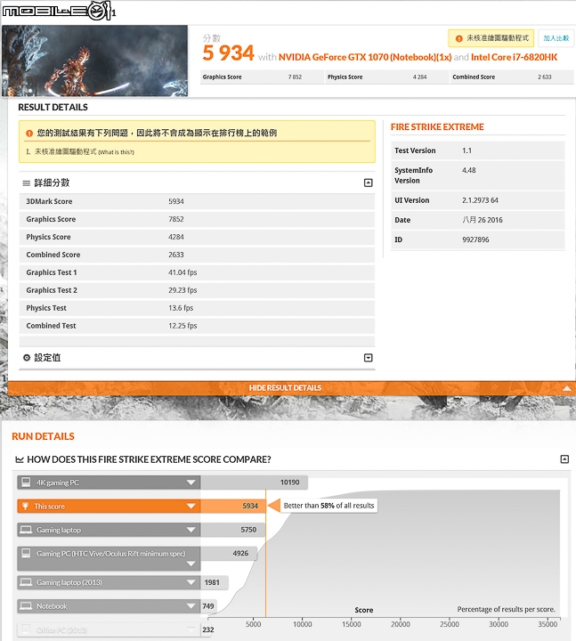This screenshot has height=641, width=576.
Task: Click the up arrow on HIDE RESULT DETAILS bar
Action: coord(566,388)
